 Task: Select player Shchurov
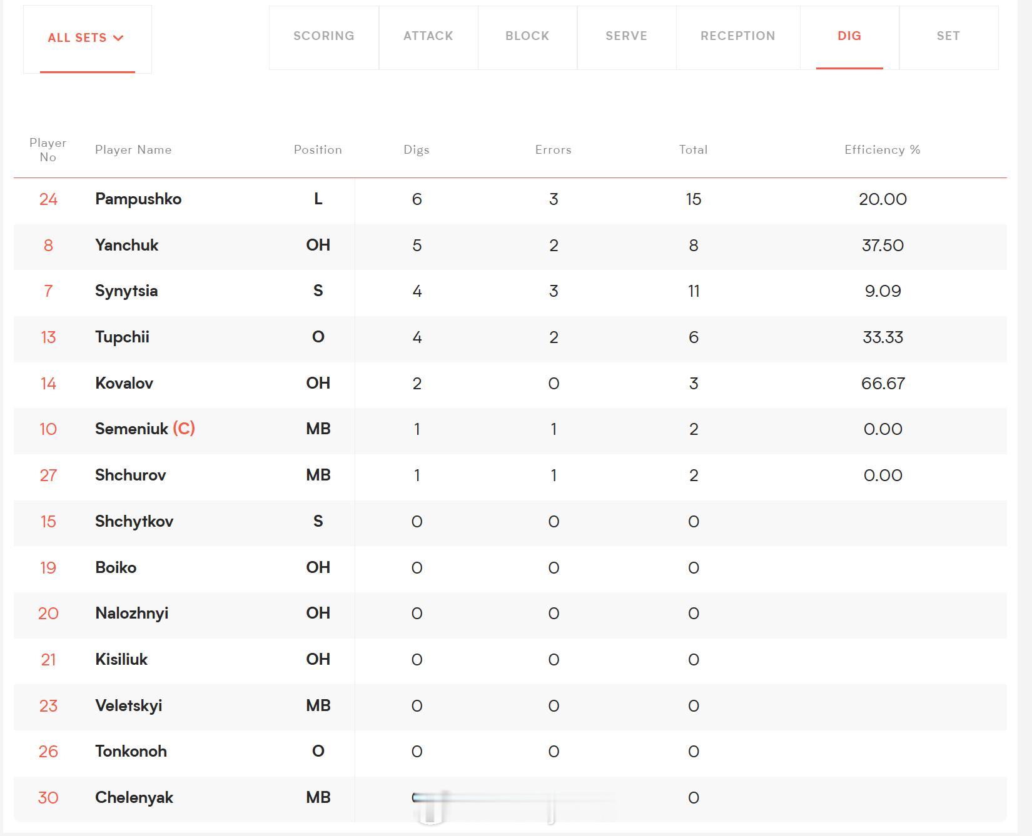pyautogui.click(x=131, y=475)
